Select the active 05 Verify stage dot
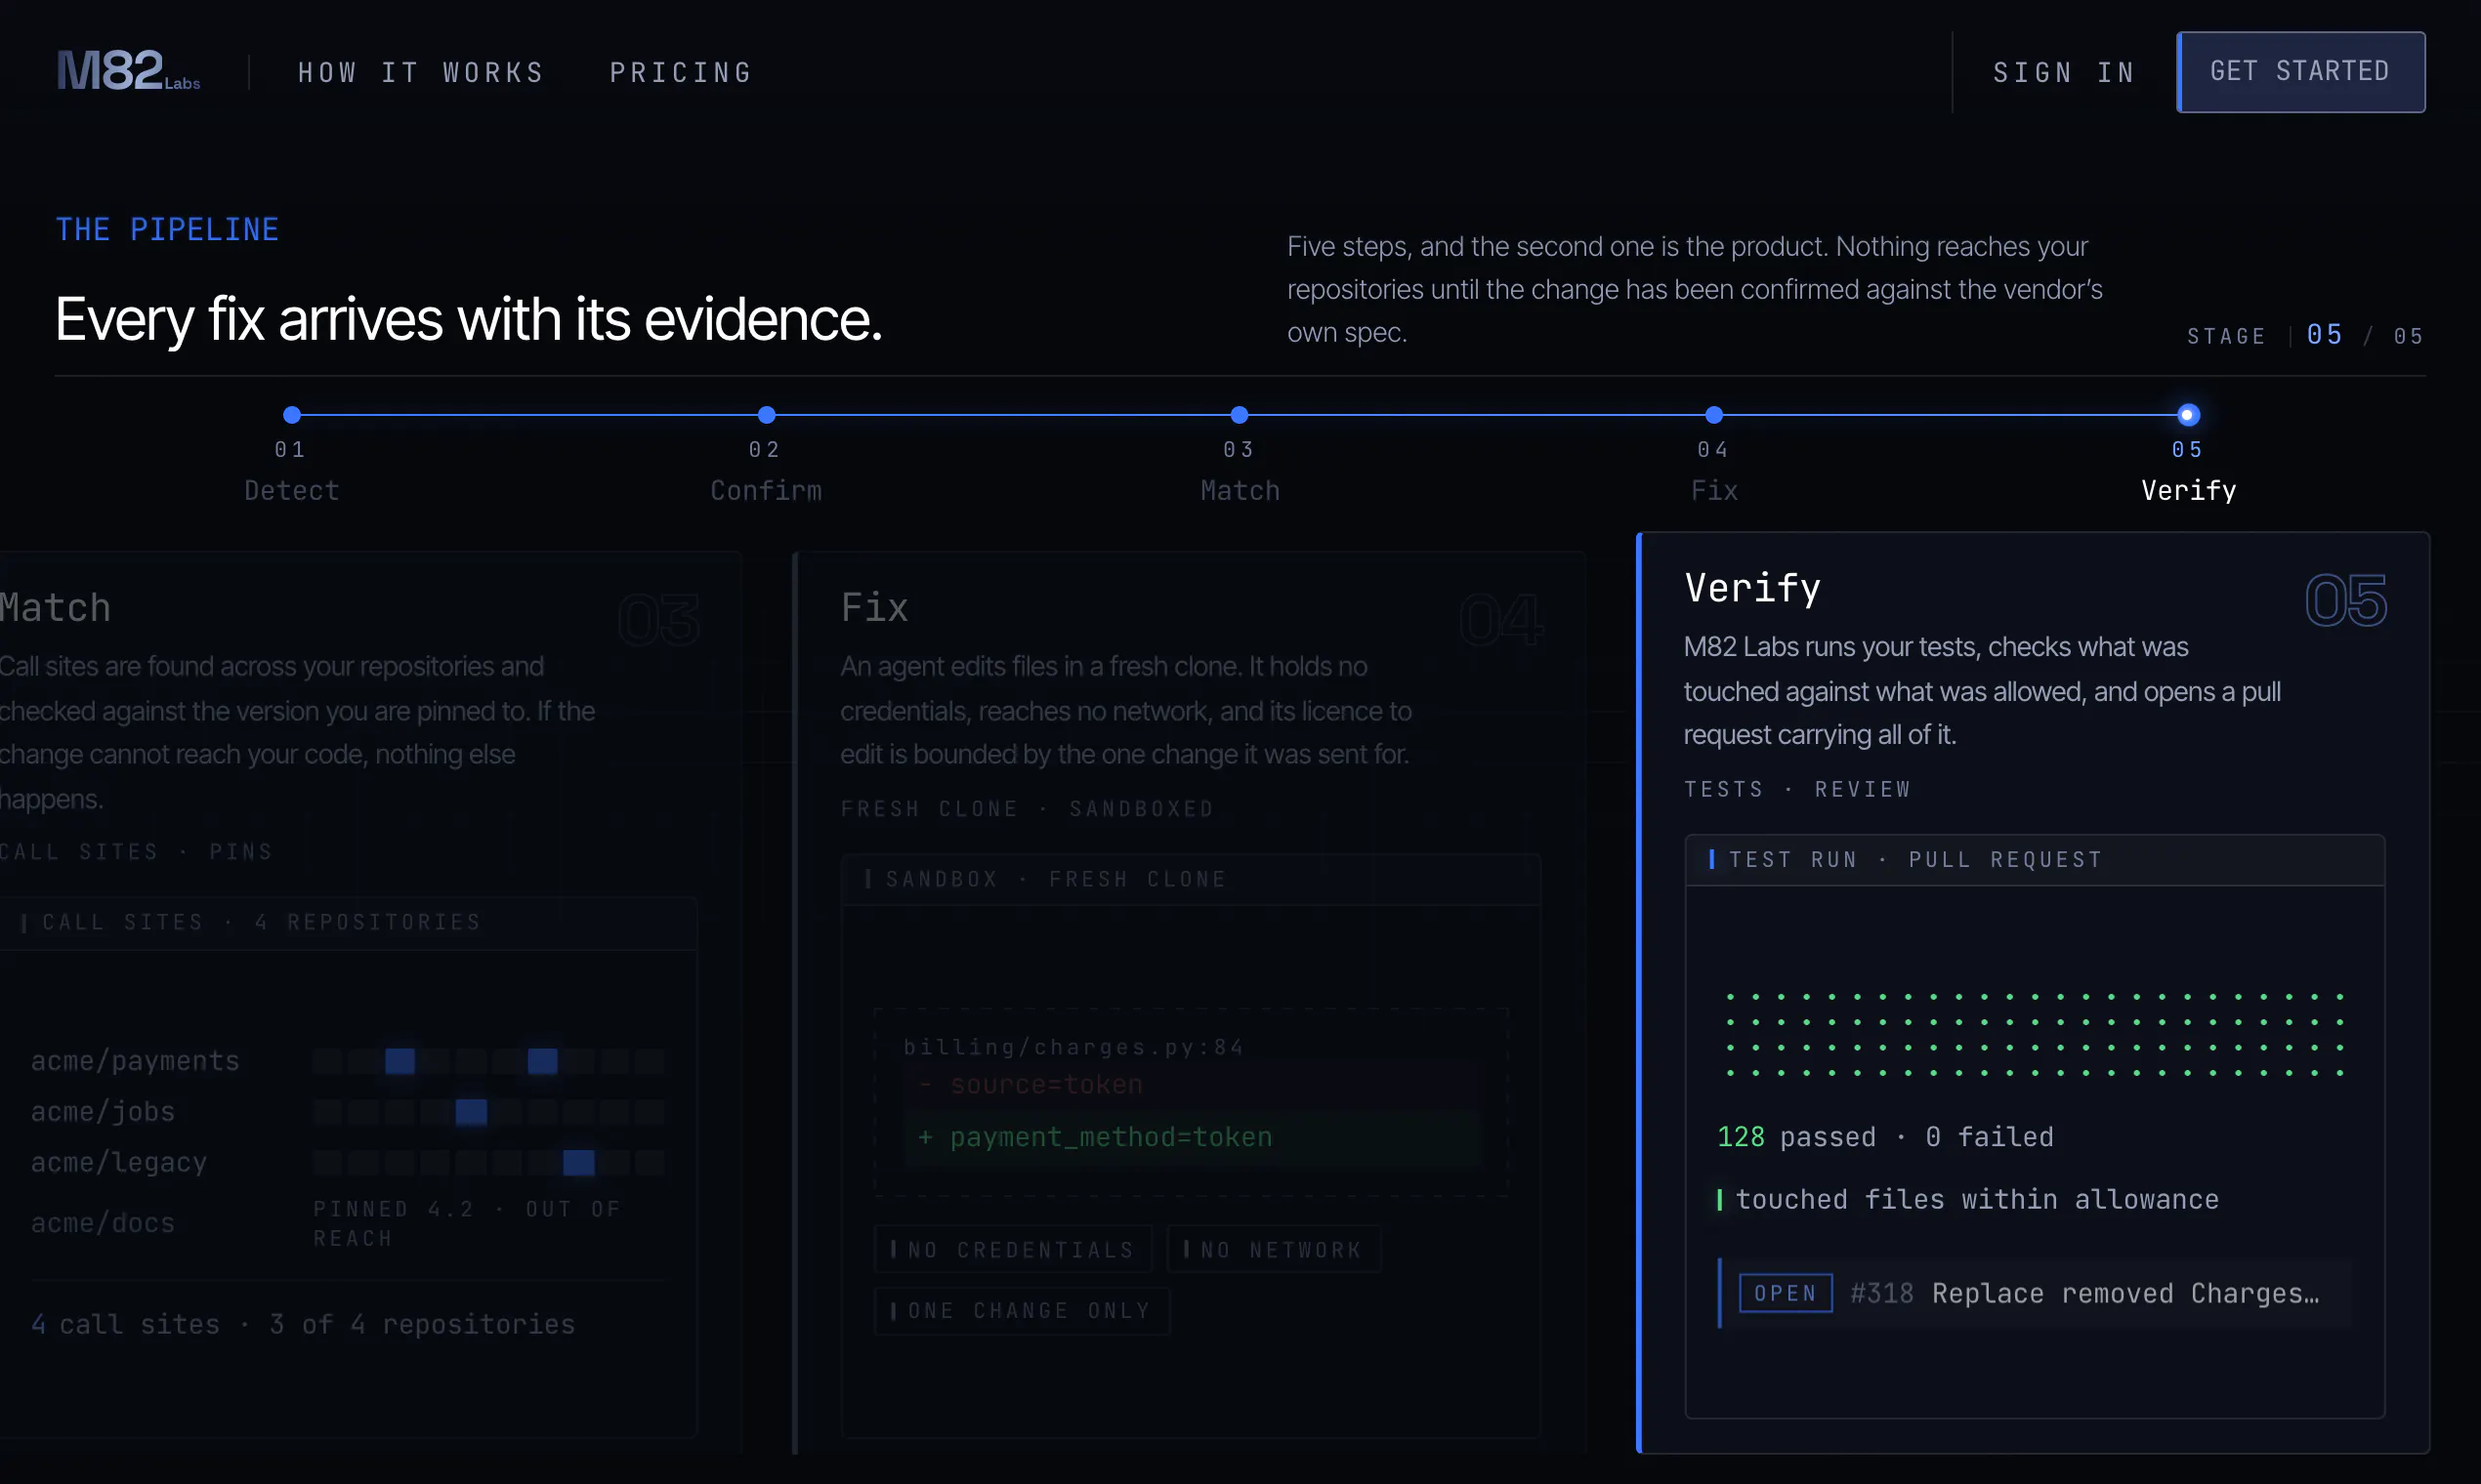The image size is (2481, 1484). [x=2188, y=414]
